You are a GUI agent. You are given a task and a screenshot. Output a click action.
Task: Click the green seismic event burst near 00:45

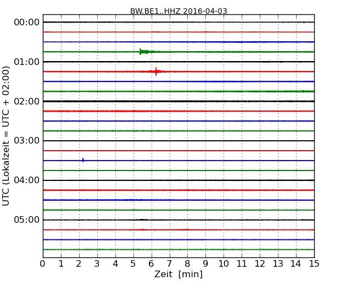click(146, 52)
